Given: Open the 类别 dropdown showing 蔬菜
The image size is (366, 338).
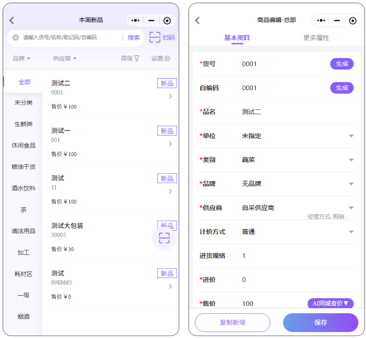Looking at the screenshot, I should click(351, 160).
